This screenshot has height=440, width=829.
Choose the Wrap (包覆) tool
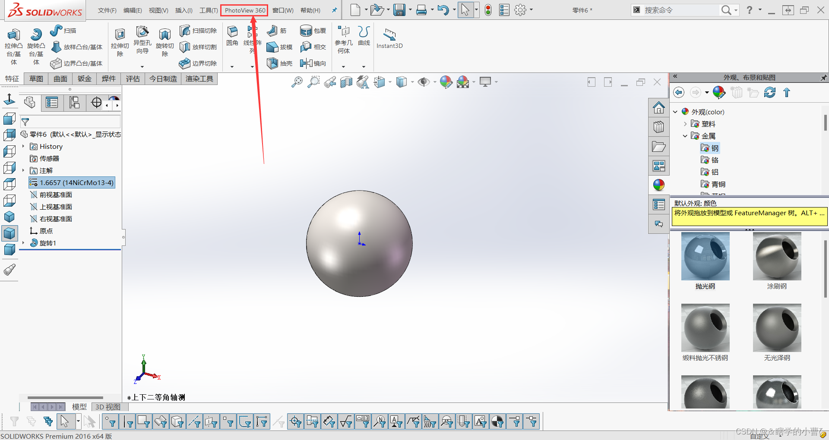(x=313, y=31)
